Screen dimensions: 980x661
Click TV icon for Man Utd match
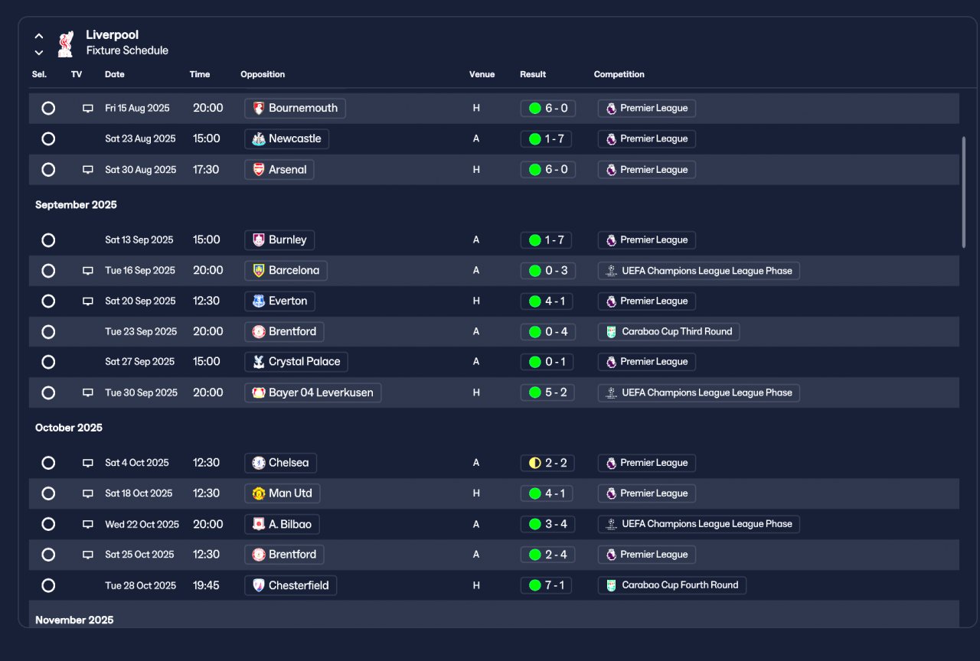point(88,493)
